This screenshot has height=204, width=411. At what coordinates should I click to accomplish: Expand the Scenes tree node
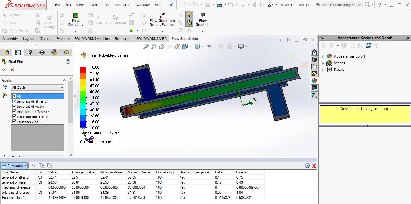323,63
